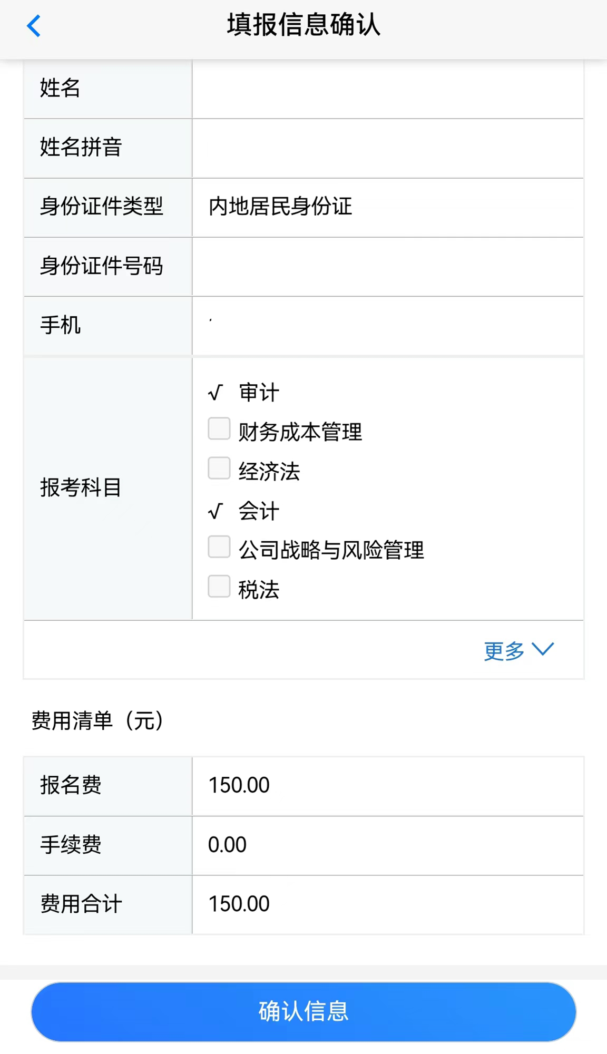Tap the 手机 number field

(x=388, y=325)
